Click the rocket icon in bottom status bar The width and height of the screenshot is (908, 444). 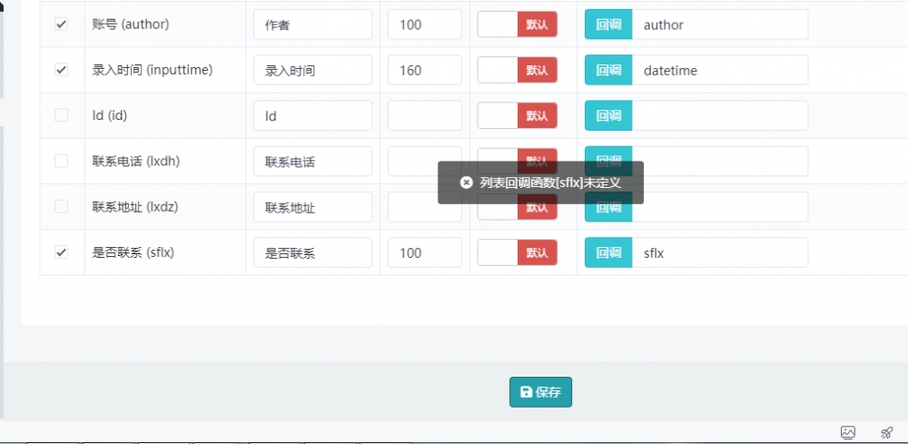886,432
